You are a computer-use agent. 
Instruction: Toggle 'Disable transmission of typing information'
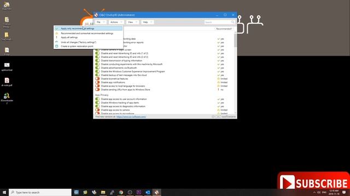click(97, 60)
